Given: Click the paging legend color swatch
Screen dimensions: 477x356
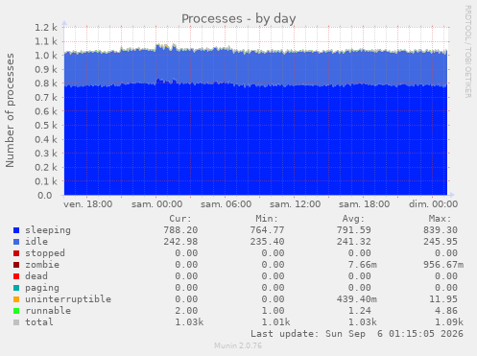Looking at the screenshot, I should pos(16,288).
